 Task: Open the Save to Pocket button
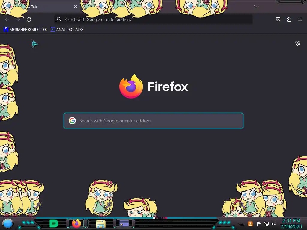pos(278,19)
